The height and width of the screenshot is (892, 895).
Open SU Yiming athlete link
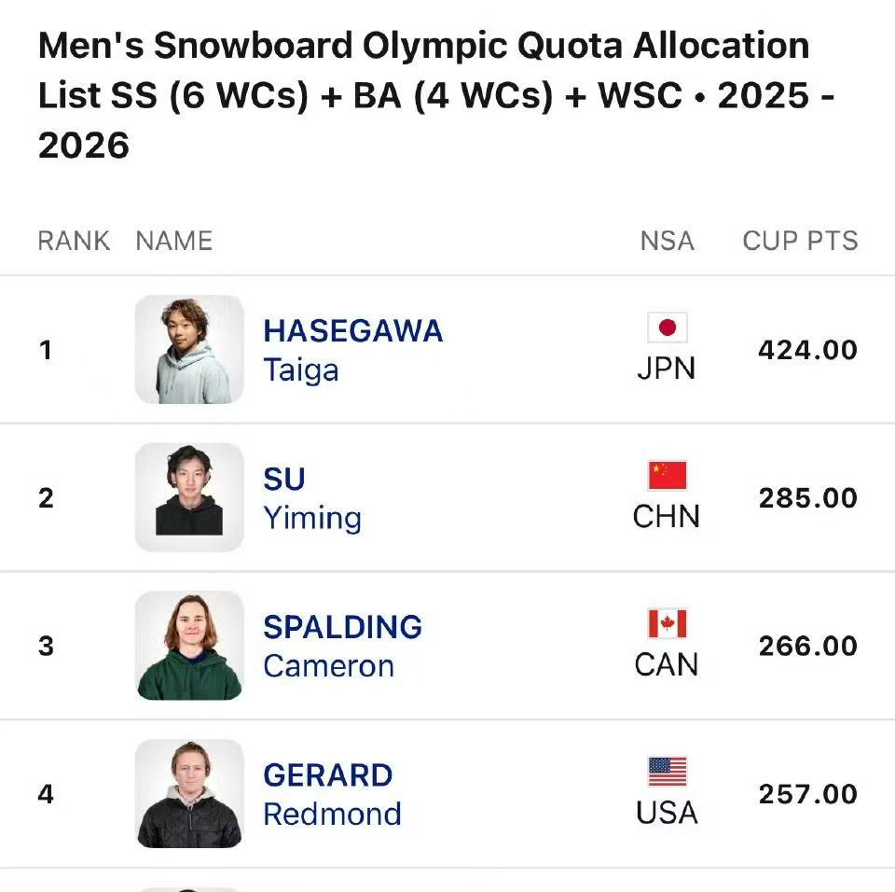(311, 498)
